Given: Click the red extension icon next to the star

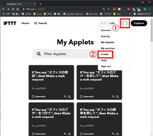Looking at the screenshot, I should pos(115,9).
